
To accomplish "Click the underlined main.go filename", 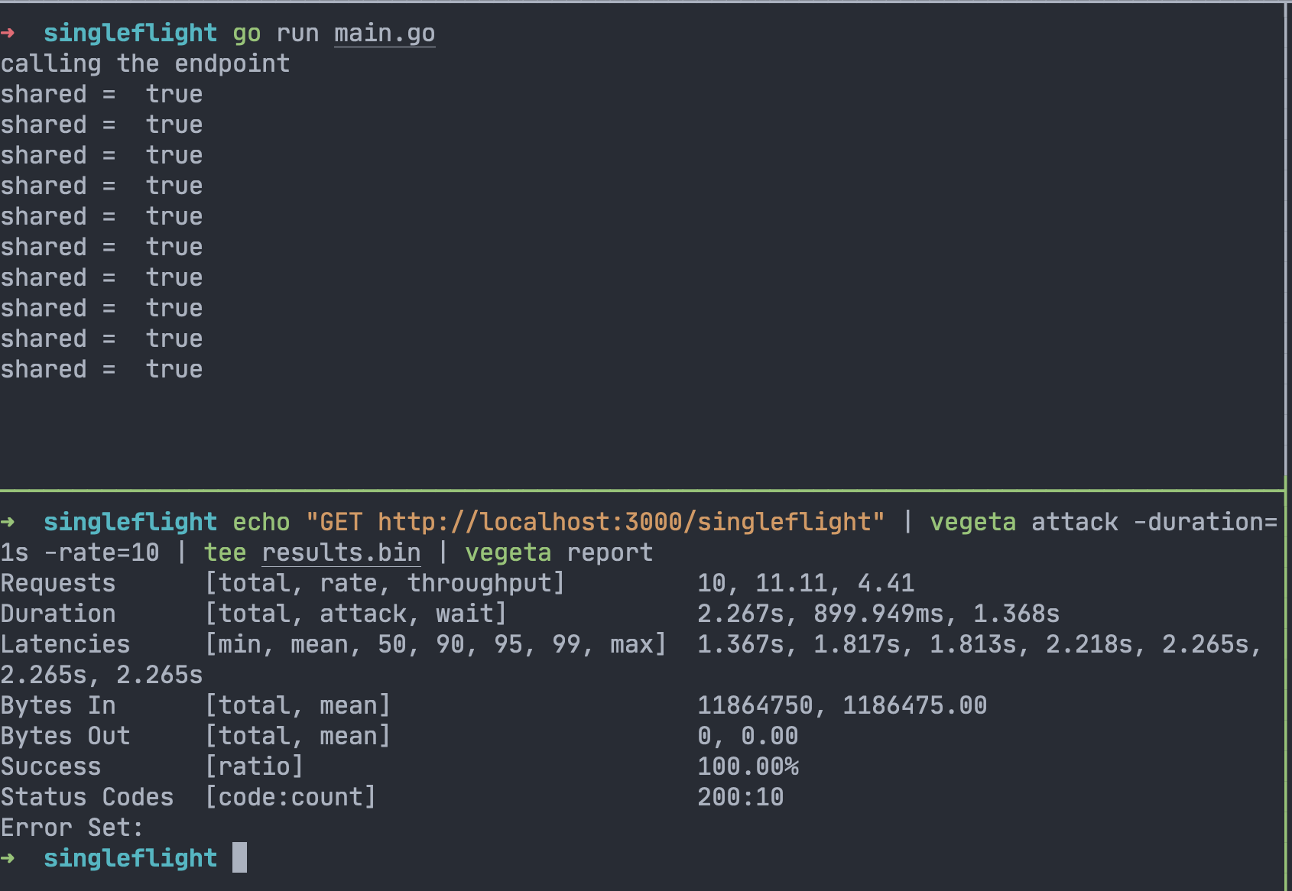I will pyautogui.click(x=385, y=33).
